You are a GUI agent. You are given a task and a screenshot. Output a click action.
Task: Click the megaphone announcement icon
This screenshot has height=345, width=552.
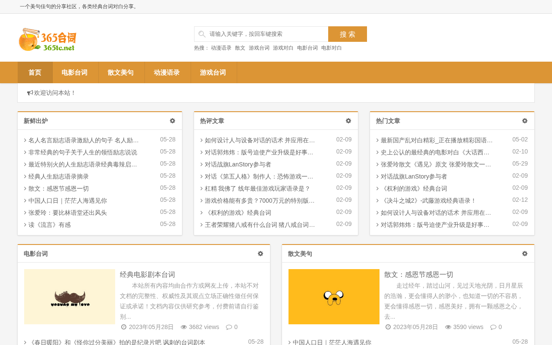[30, 93]
